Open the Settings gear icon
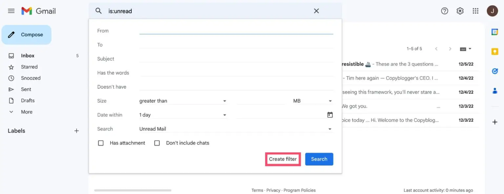Viewport: 504px width, 194px height. (x=460, y=11)
